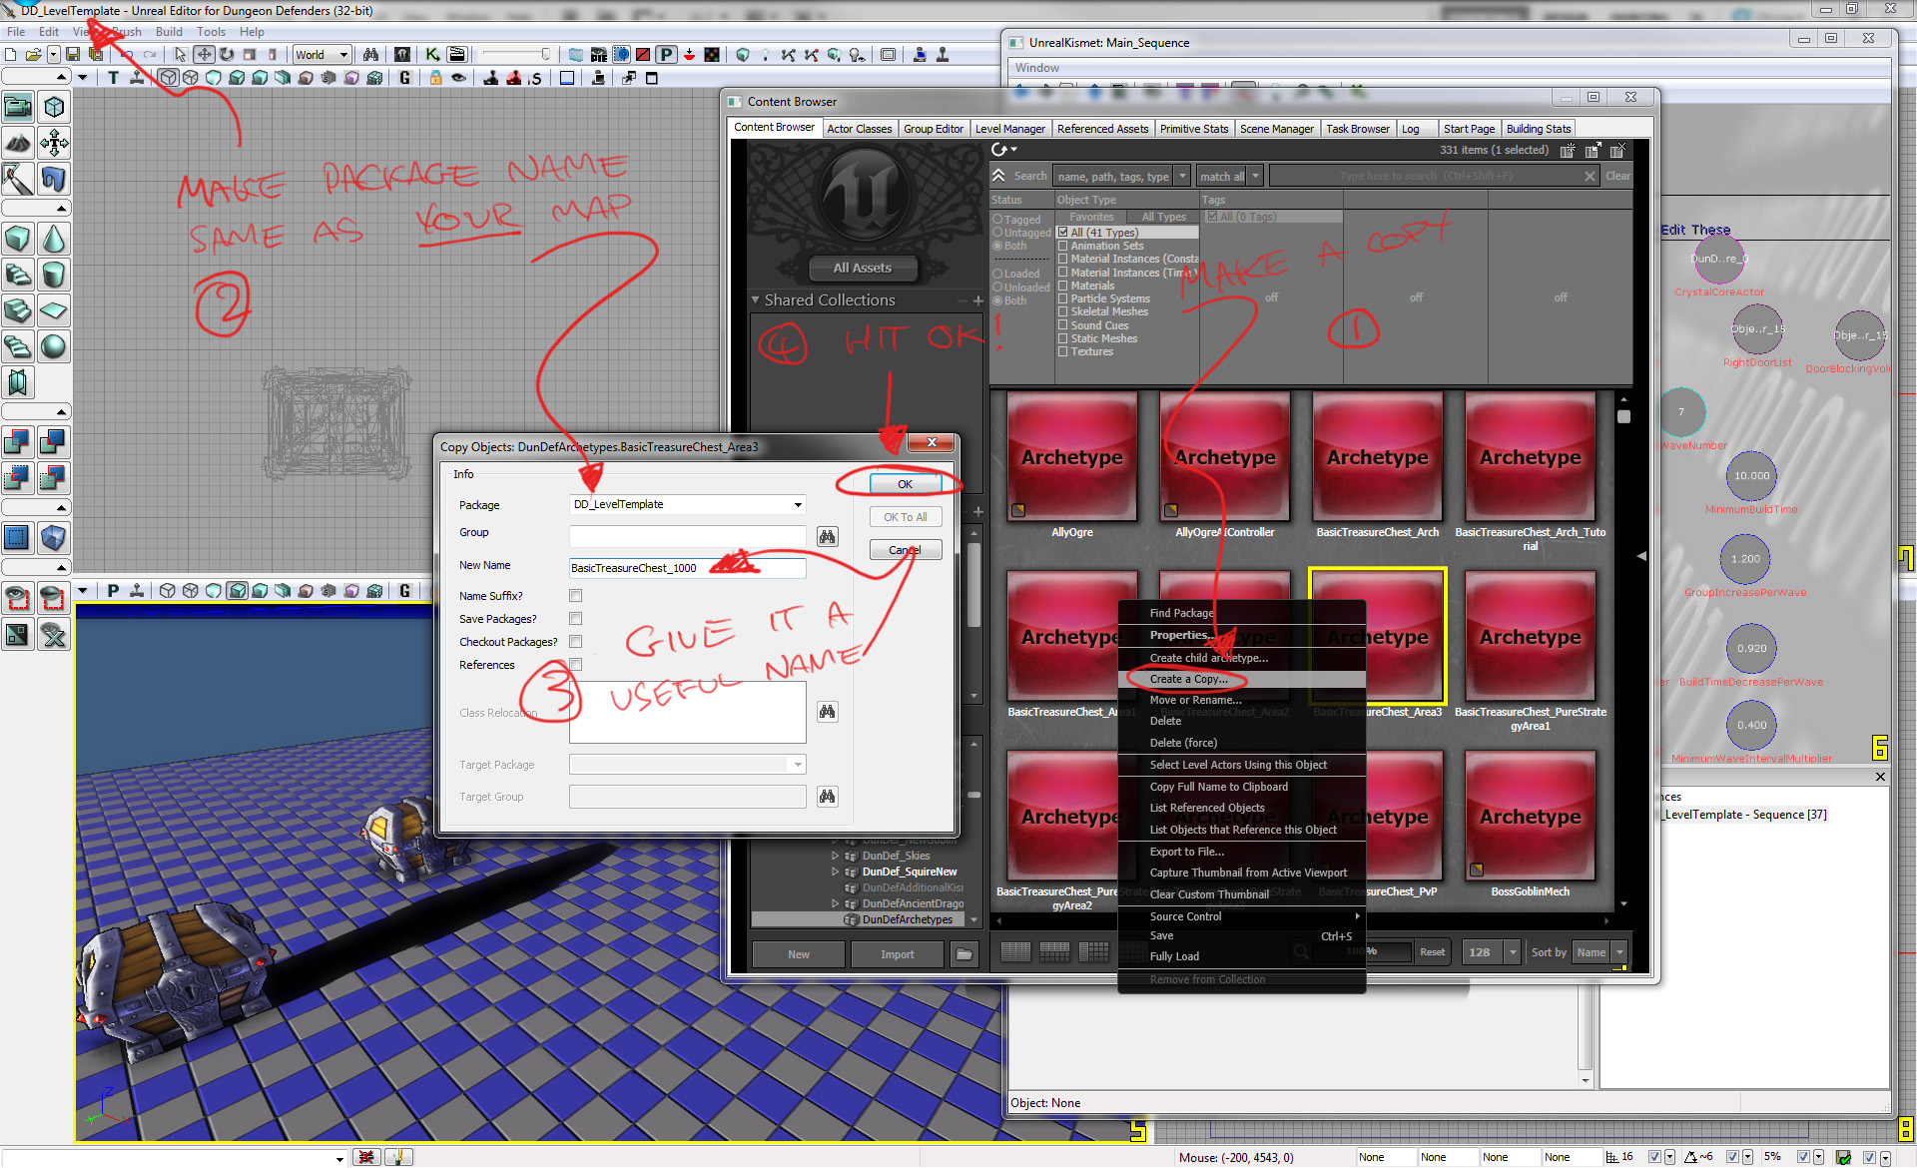
Task: Expand the DunDef_Skies package
Action: tap(836, 856)
